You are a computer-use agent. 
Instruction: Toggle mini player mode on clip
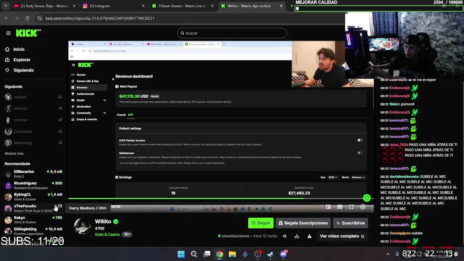click(x=328, y=207)
